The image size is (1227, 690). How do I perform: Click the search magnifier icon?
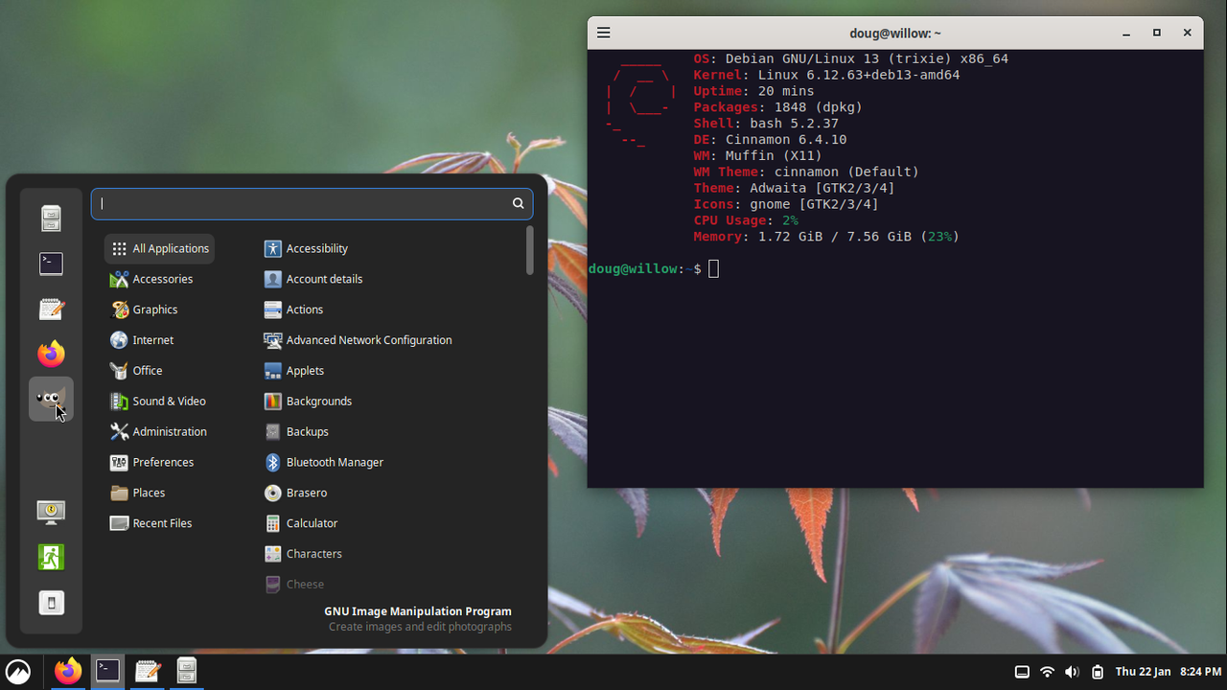pyautogui.click(x=518, y=203)
